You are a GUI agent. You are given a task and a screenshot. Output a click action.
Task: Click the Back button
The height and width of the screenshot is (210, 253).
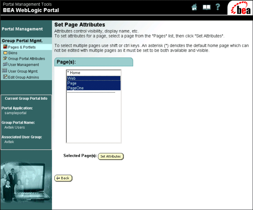tap(63, 178)
